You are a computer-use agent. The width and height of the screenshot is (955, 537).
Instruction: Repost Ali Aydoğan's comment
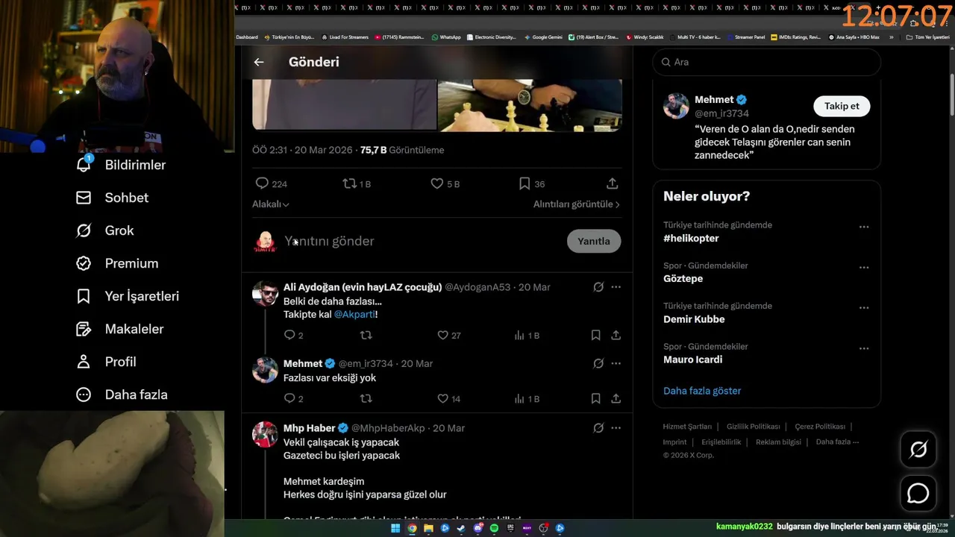(x=366, y=336)
